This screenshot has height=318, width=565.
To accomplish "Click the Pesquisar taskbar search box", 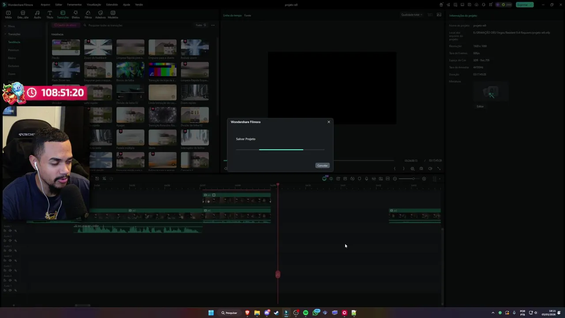I will [x=229, y=313].
